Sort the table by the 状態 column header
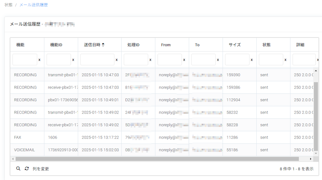322x180 pixels. click(x=266, y=45)
